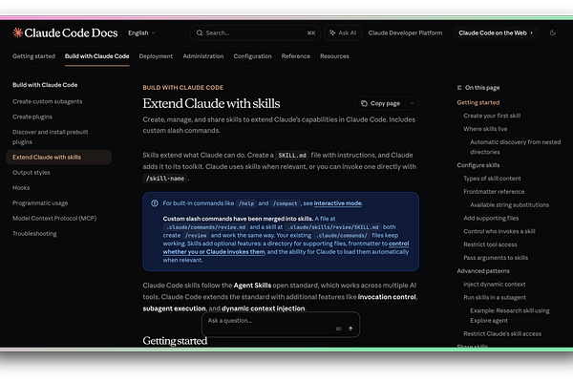The height and width of the screenshot is (382, 573).
Task: Click the SKILL.md inline code text
Action: (292, 156)
